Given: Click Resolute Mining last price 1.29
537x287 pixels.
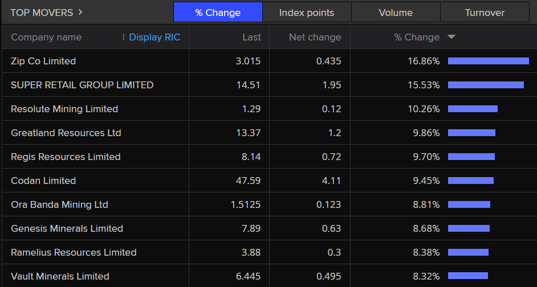Looking at the screenshot, I should [251, 109].
